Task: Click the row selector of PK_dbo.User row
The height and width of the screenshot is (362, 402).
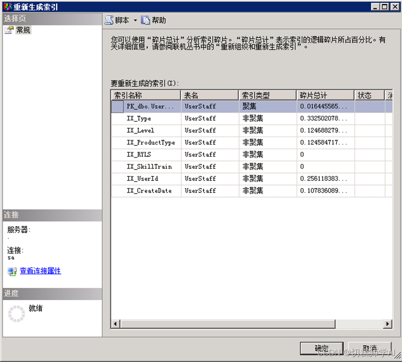Action: [118, 106]
